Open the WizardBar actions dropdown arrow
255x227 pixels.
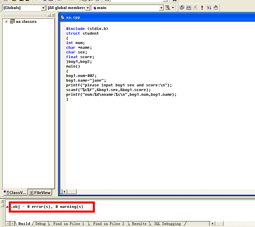click(173, 8)
